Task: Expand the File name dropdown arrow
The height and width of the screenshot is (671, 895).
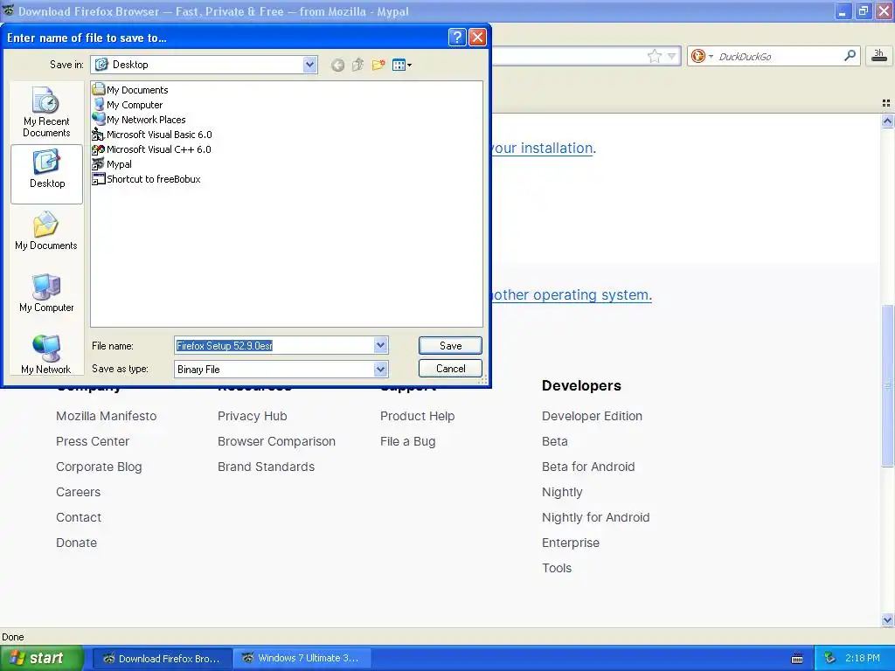Action: [381, 345]
